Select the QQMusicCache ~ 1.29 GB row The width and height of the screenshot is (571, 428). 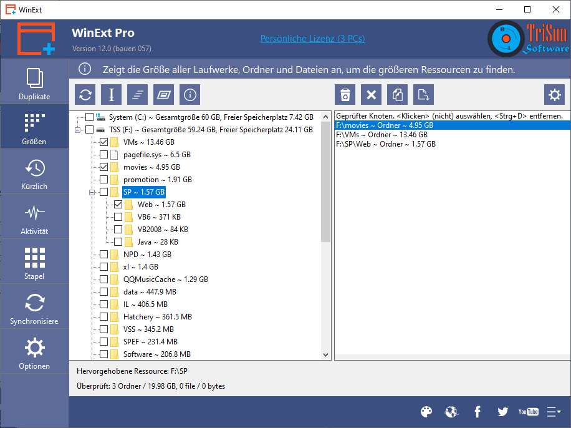165,280
